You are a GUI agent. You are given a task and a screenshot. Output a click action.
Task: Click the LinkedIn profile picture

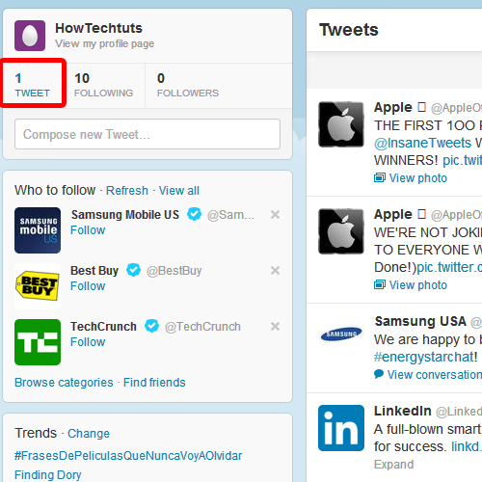point(341,428)
